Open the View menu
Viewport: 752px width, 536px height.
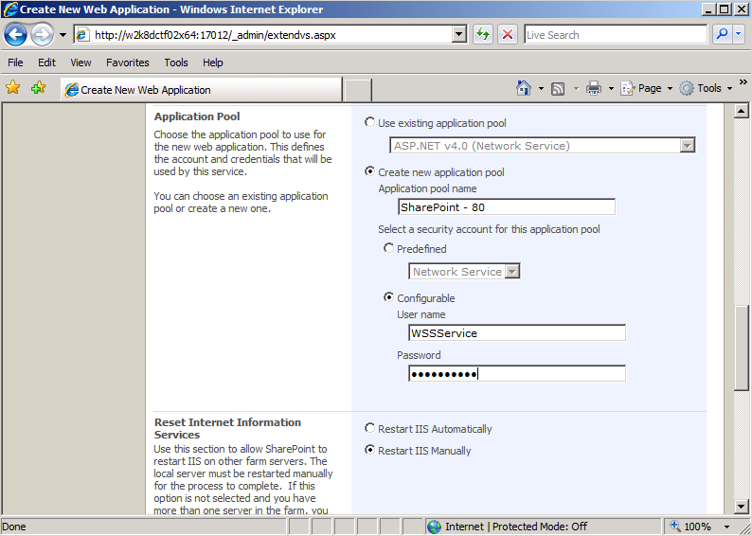81,63
